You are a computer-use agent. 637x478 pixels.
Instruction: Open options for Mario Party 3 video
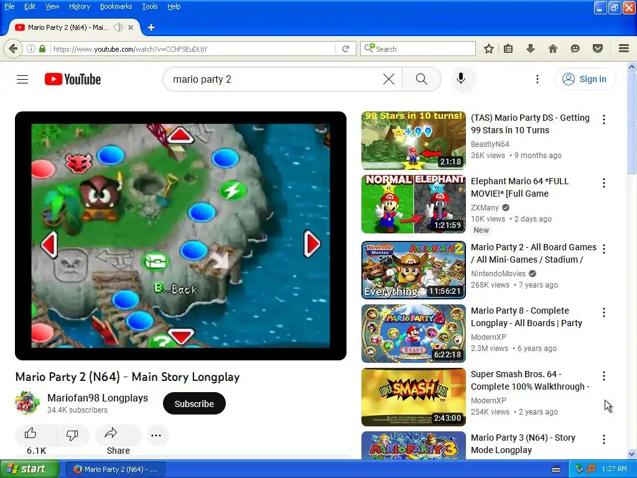[x=604, y=439]
